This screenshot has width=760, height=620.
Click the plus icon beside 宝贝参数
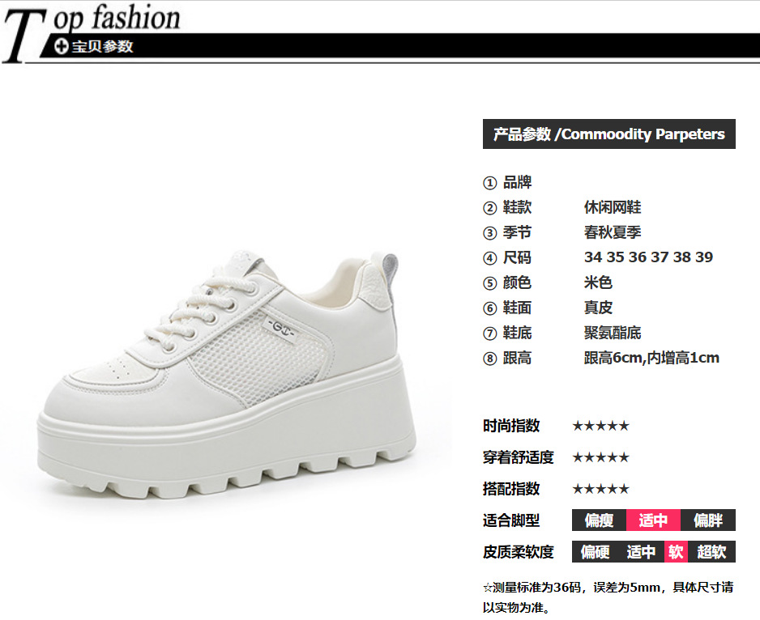coord(61,46)
